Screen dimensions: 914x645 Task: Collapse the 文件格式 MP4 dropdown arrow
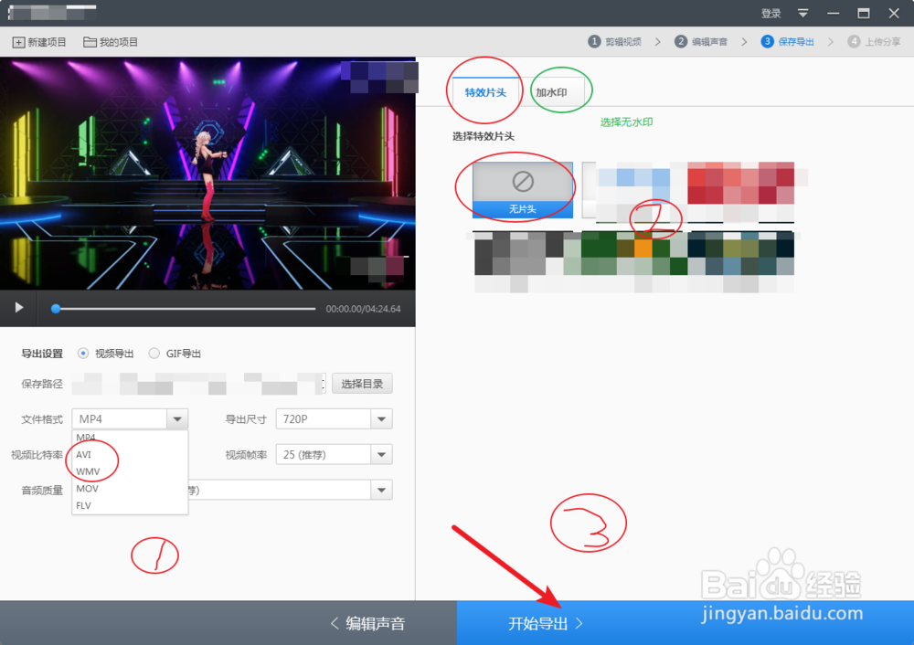(177, 419)
